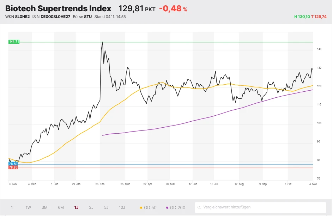Click the 26. Feb axis label

point(100,184)
